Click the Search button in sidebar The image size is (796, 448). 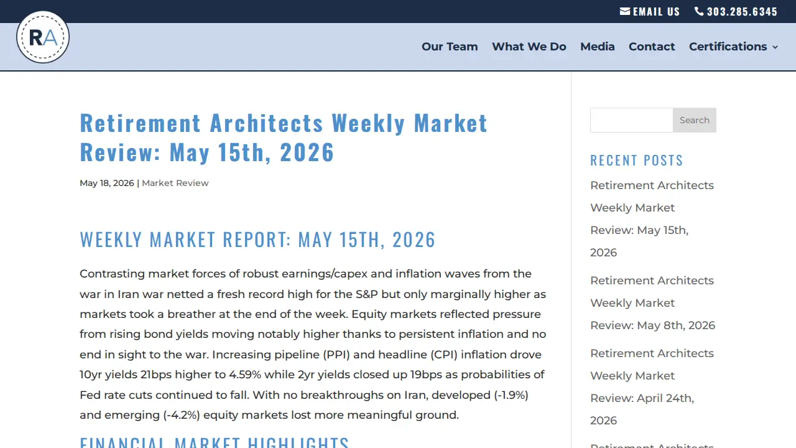tap(695, 120)
